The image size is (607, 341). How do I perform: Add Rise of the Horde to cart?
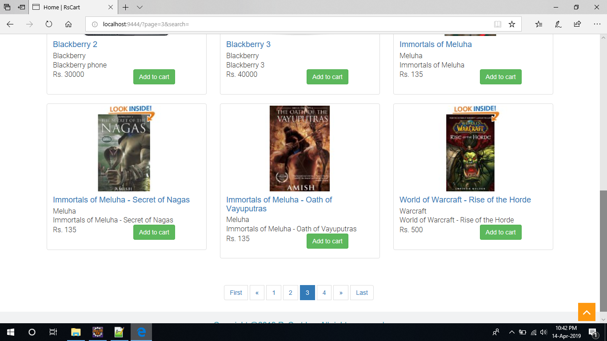click(x=501, y=232)
